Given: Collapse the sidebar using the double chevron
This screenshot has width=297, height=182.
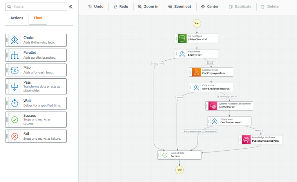Looking at the screenshot, I should [71, 6].
